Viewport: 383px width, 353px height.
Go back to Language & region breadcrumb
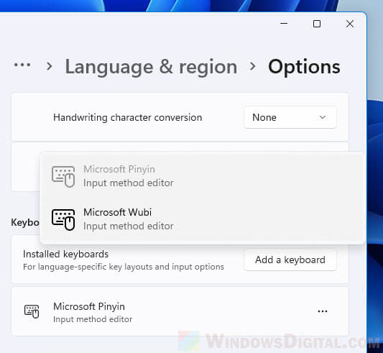(x=151, y=67)
